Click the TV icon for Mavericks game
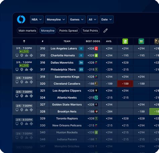This screenshot has height=153, width=159. 17,70
